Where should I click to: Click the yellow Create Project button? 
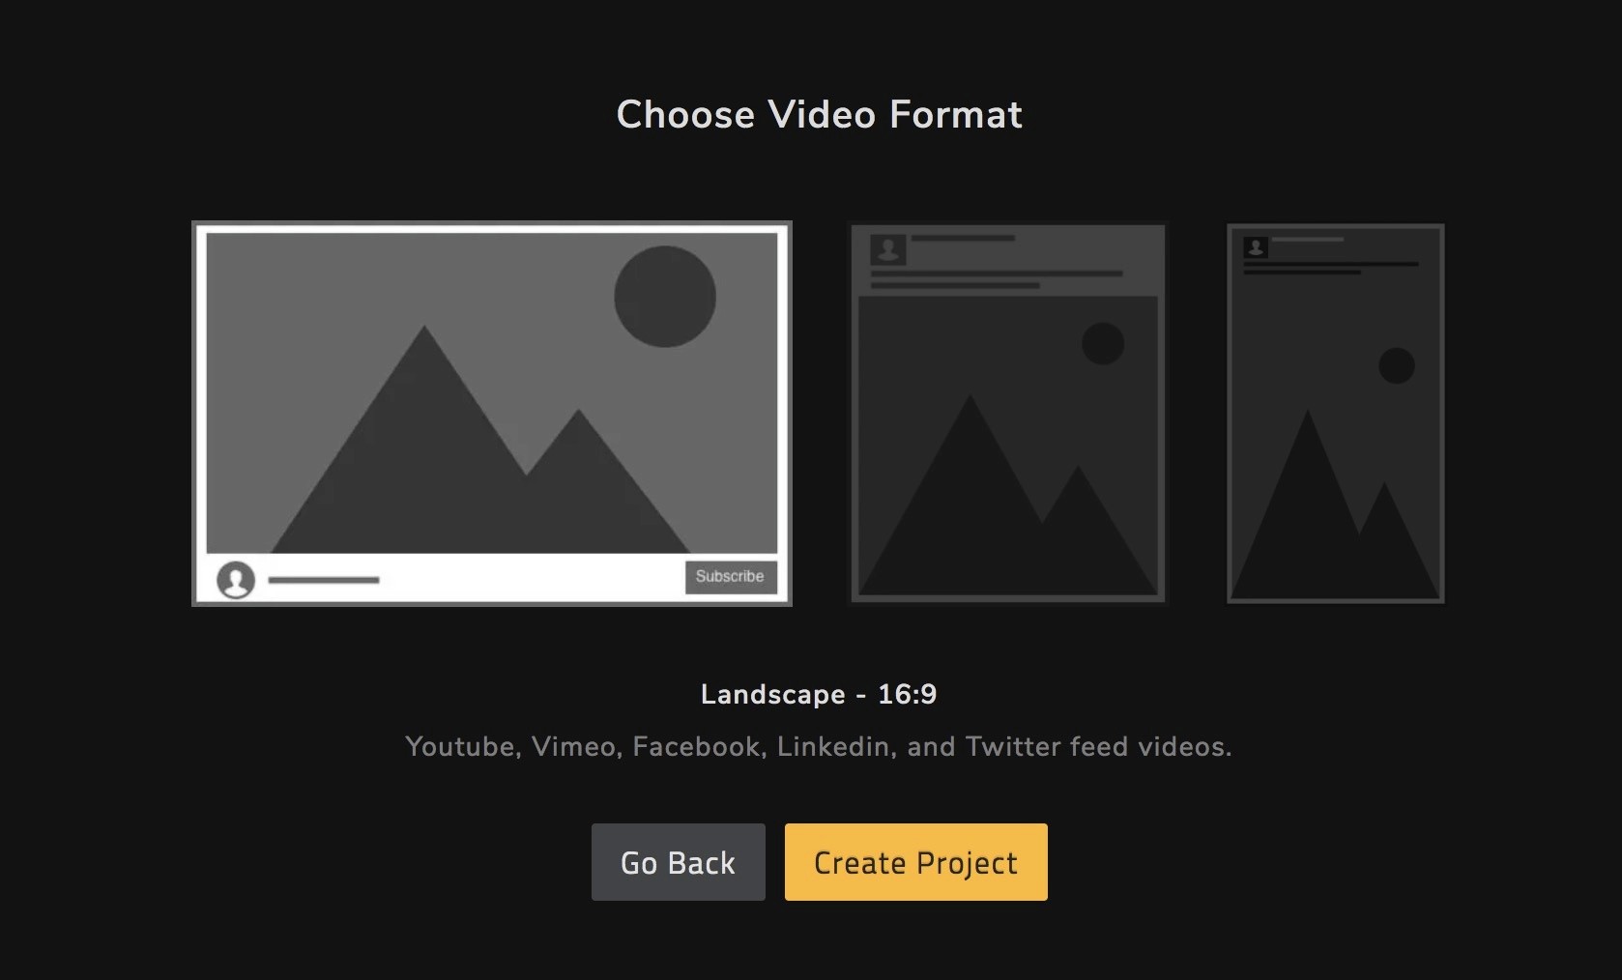(915, 862)
